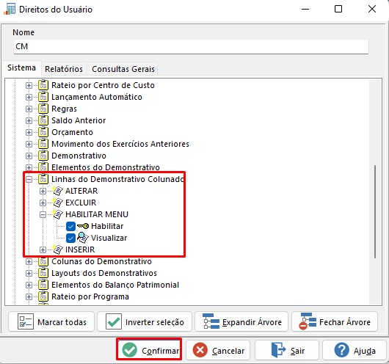389x364 pixels.
Task: Click the magnifier icon next to Visualizar
Action: pos(83,238)
